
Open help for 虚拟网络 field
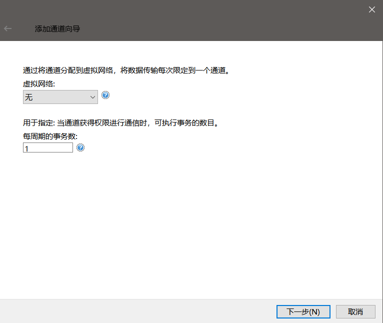pos(105,95)
